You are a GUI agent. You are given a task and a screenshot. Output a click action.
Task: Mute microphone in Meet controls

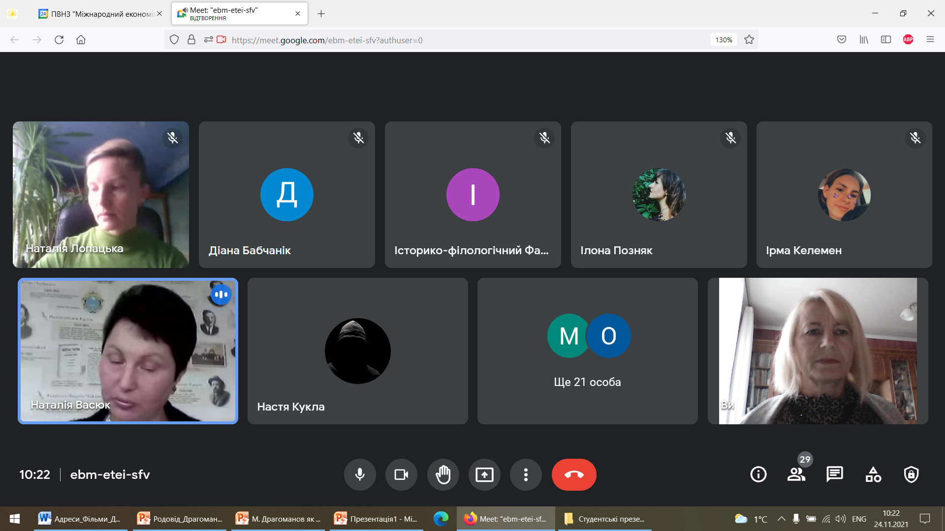(x=360, y=474)
